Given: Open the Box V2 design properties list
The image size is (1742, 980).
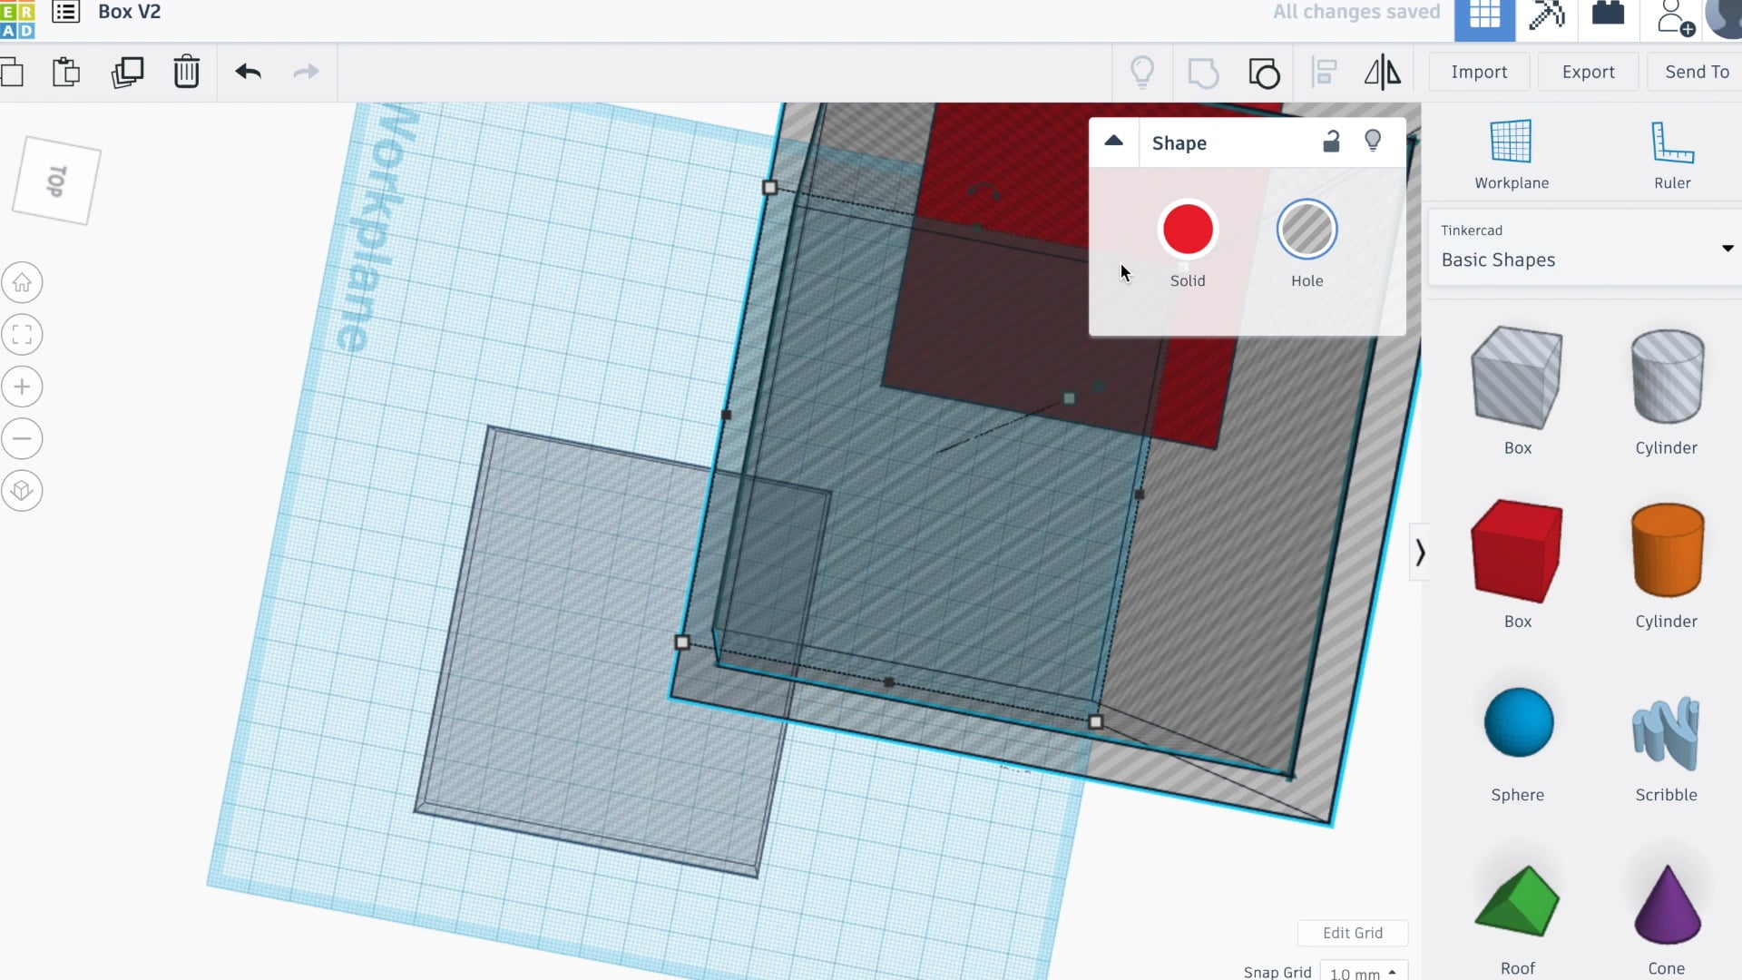Looking at the screenshot, I should [x=65, y=13].
